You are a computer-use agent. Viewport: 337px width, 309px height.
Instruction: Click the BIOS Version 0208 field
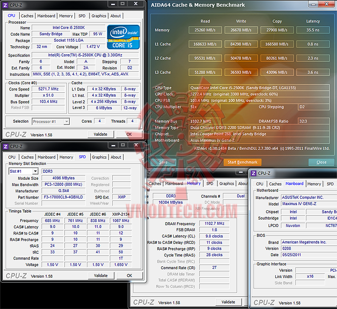(x=309, y=249)
